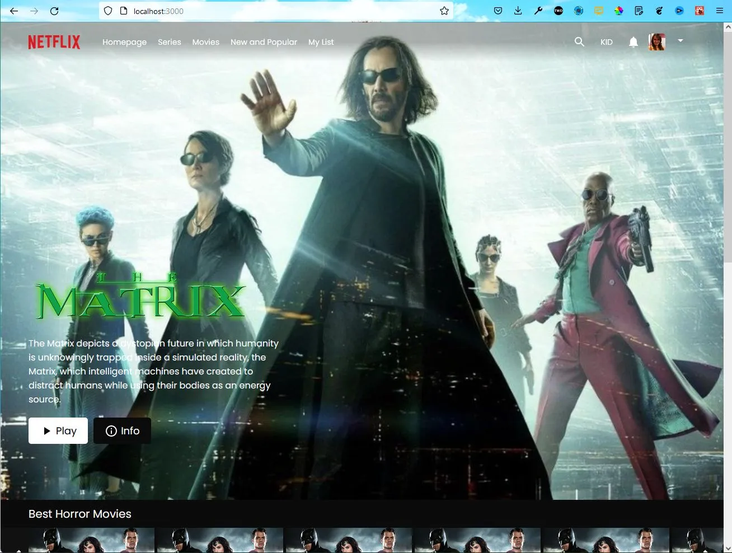This screenshot has width=732, height=553.
Task: Open the rainbow color wheel extension
Action: 619,11
